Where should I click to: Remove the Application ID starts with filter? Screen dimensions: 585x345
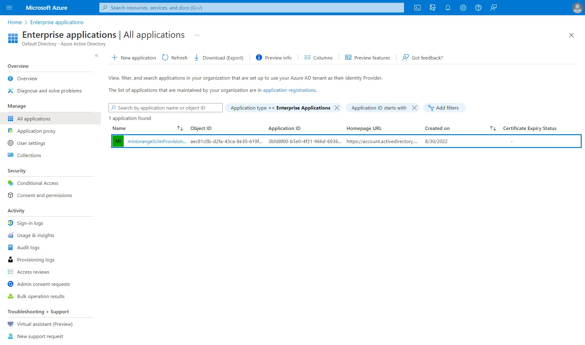tap(414, 108)
